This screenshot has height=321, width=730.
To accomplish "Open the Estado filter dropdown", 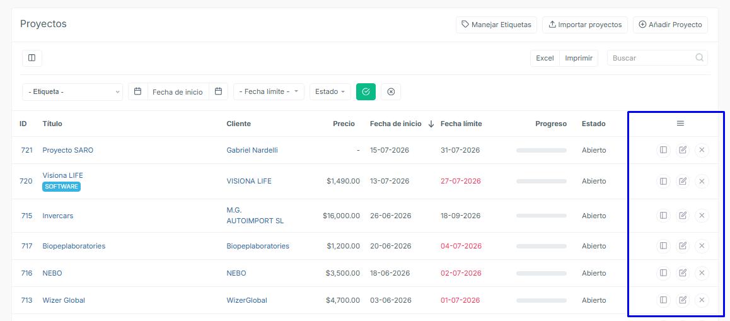I will click(x=330, y=92).
